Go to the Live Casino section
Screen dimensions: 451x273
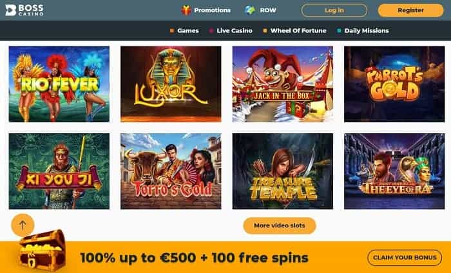click(235, 31)
